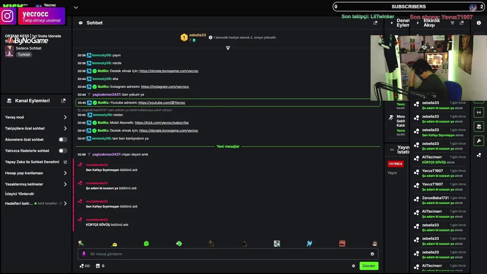Image resolution: width=487 pixels, height=274 pixels.
Task: Open the donate.bynogame.com link at 20:38
Action: click(x=169, y=71)
